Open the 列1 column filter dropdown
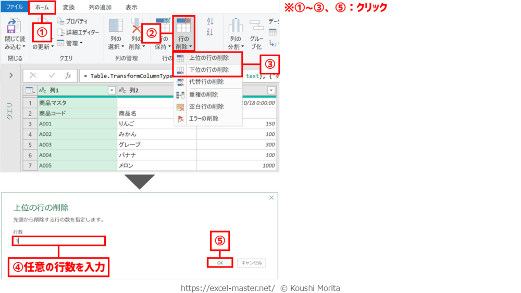Viewport: 521px width, 293px height. point(111,91)
